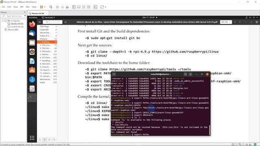Click Activities in the Ubuntu top bar
260x146 pixels.
pyautogui.click(x=33, y=17)
